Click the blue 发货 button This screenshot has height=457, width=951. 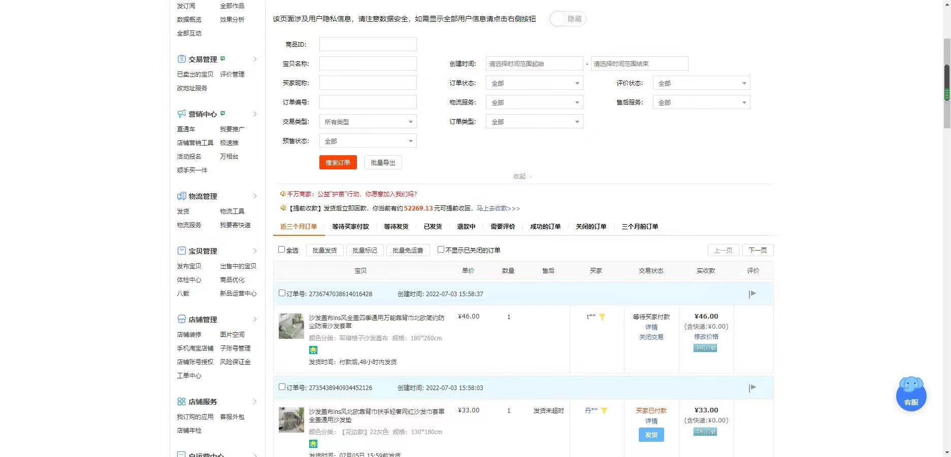[x=651, y=435]
